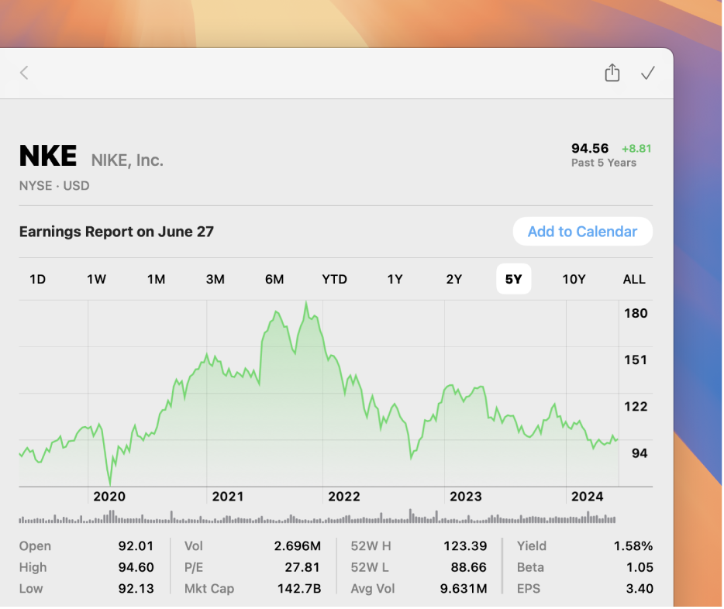This screenshot has height=609, width=724.
Task: Choose the 6M time range
Action: 274,279
